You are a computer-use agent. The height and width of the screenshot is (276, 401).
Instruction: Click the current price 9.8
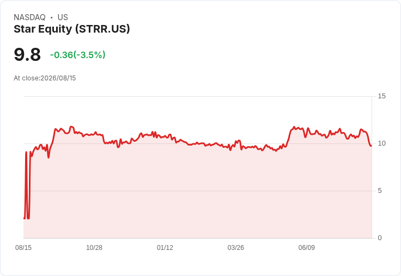coord(27,54)
